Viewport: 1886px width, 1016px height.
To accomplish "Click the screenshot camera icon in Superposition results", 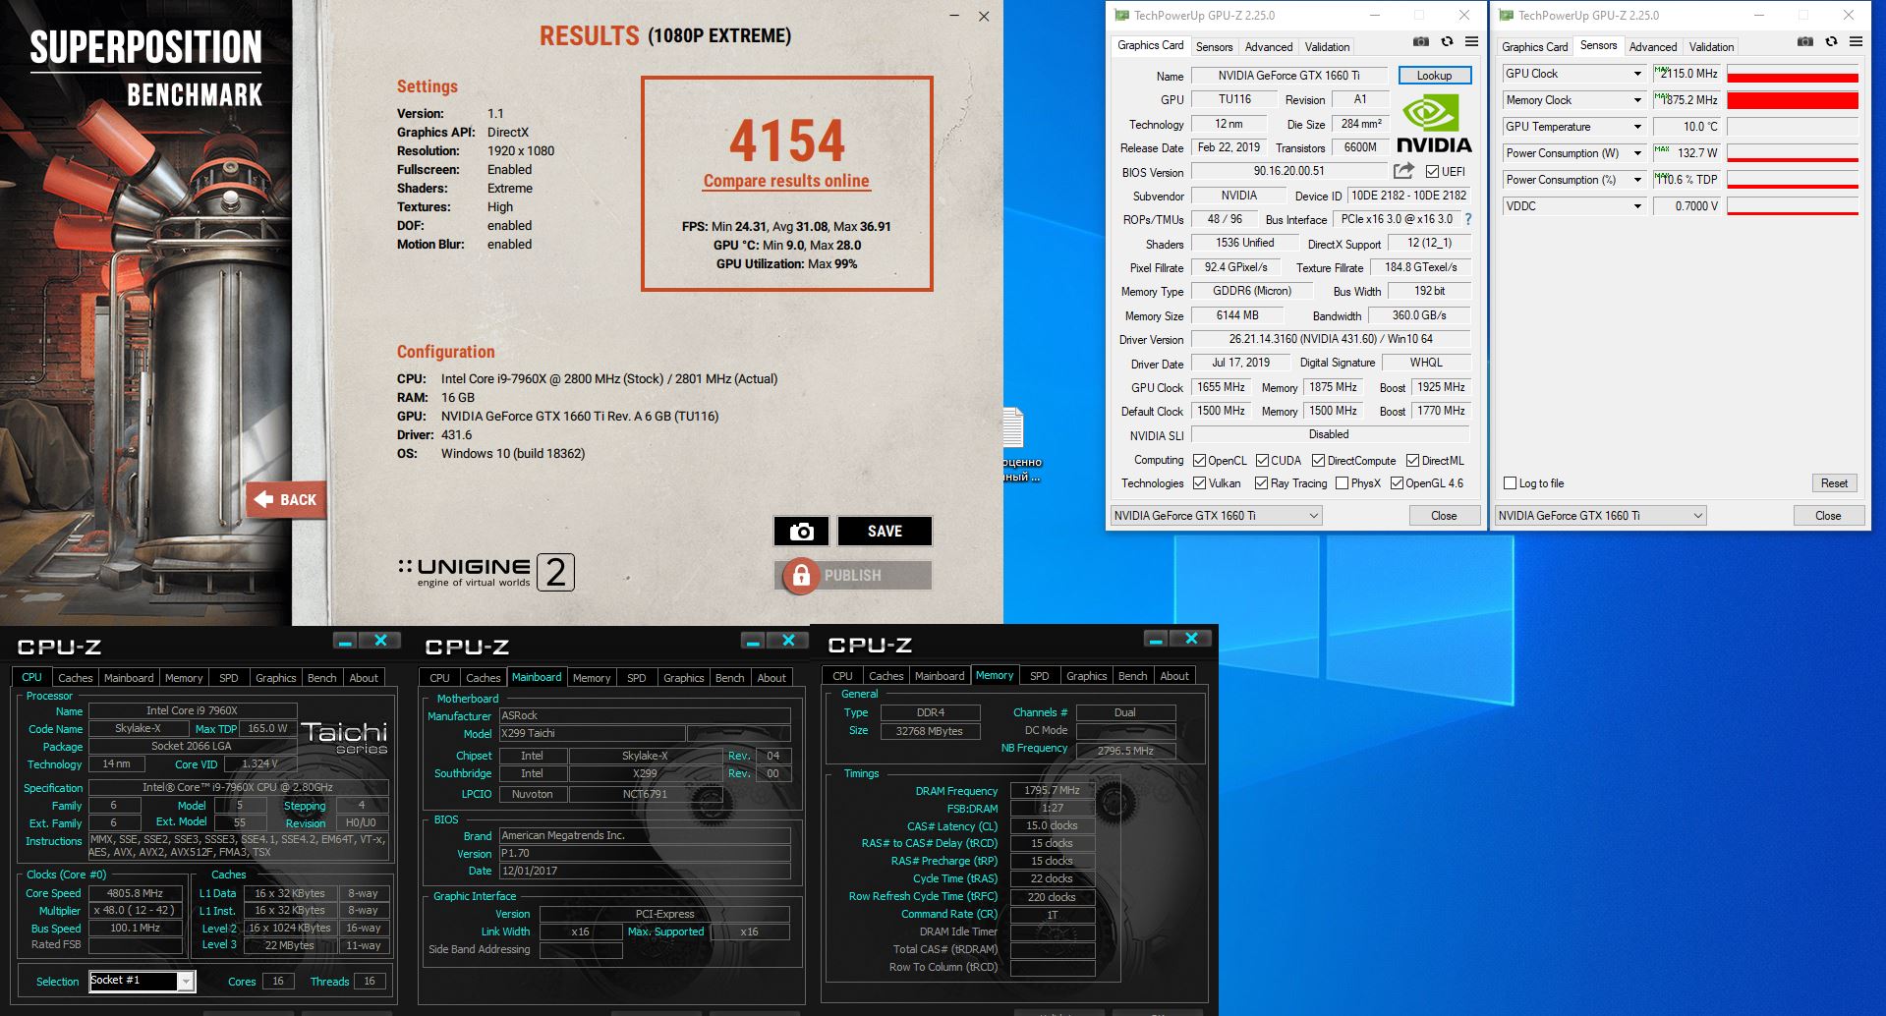I will (x=801, y=532).
